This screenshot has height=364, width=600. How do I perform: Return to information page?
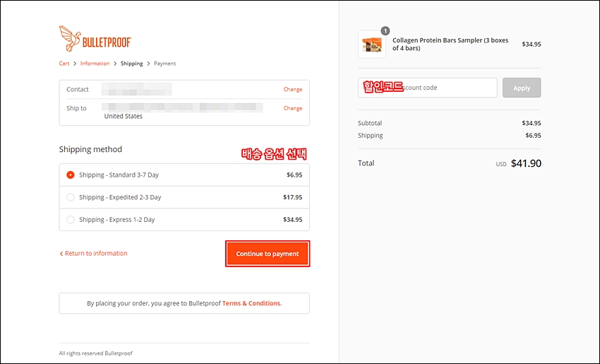[96, 253]
